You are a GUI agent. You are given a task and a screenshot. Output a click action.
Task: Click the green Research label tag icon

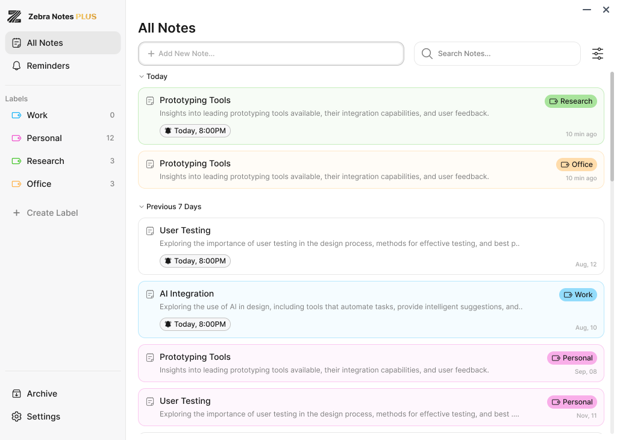[x=16, y=161]
